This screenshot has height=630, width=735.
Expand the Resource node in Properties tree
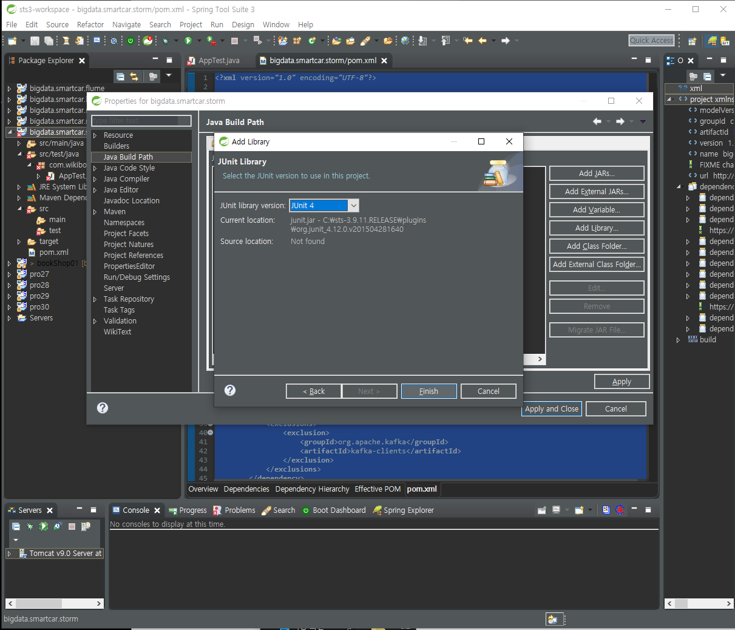tap(95, 135)
